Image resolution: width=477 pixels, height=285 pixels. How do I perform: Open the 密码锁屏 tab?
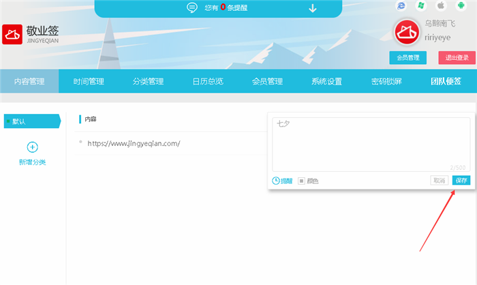[386, 81]
